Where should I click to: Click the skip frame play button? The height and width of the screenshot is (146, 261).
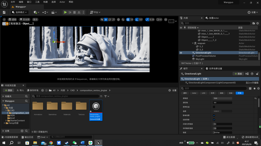coord(70,12)
